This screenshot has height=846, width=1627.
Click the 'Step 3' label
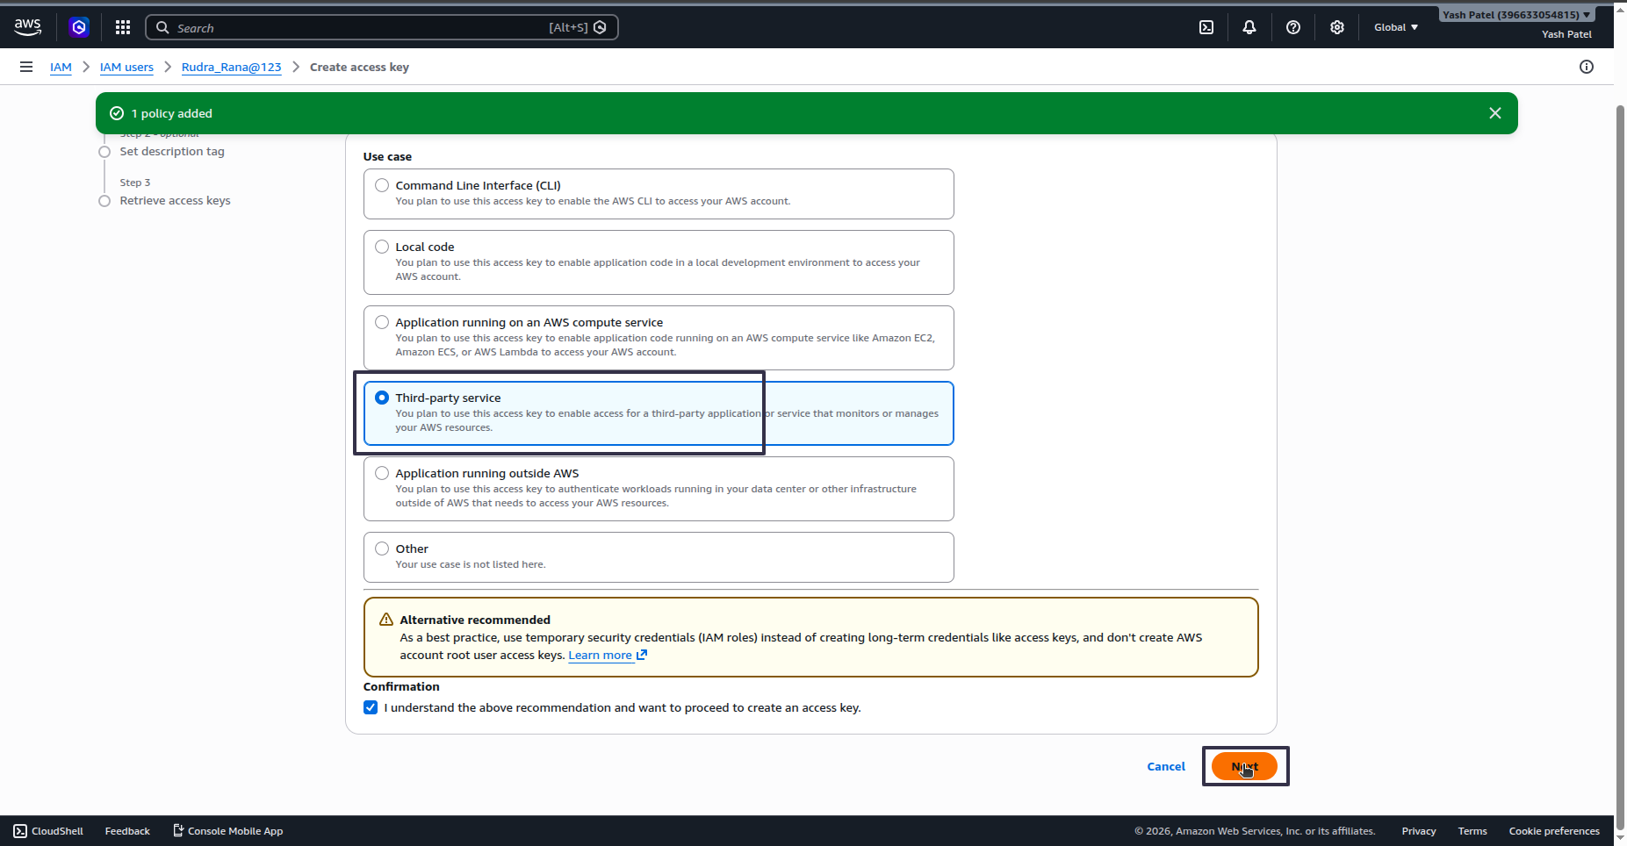135,183
